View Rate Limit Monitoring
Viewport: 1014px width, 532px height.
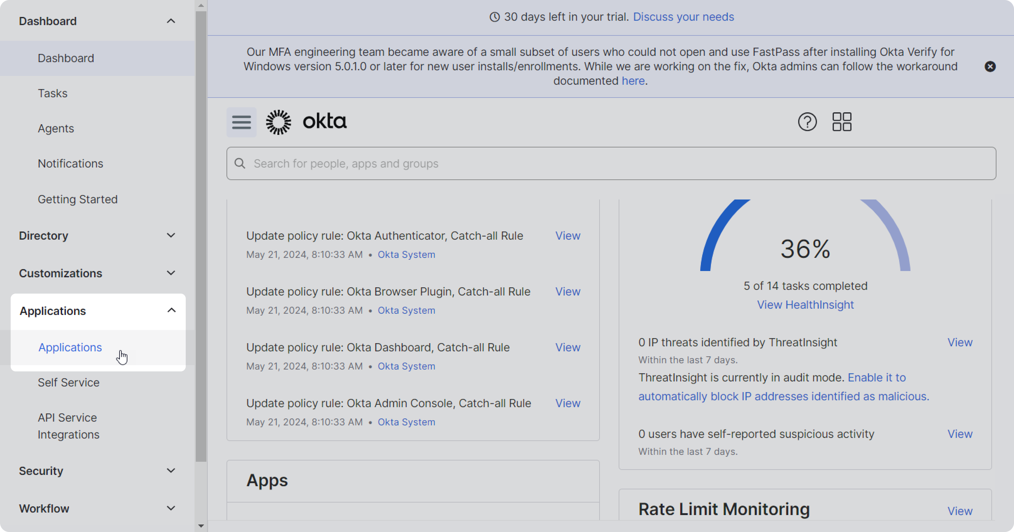(960, 511)
